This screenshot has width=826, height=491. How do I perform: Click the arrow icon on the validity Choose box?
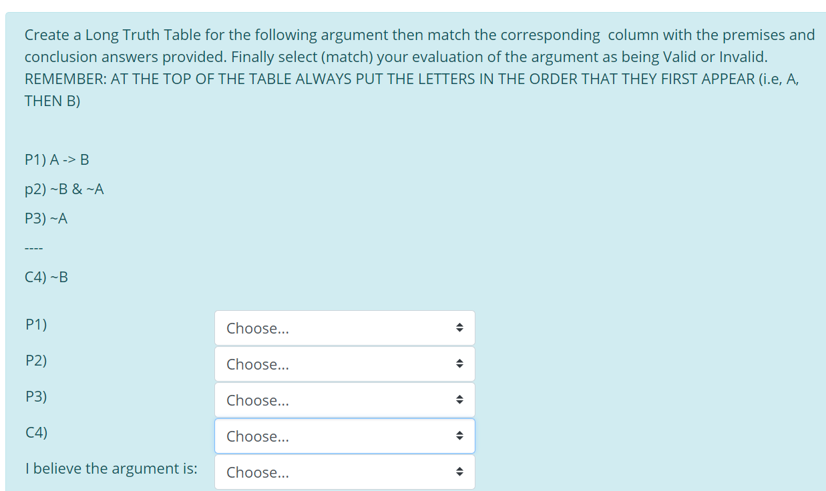click(x=459, y=472)
